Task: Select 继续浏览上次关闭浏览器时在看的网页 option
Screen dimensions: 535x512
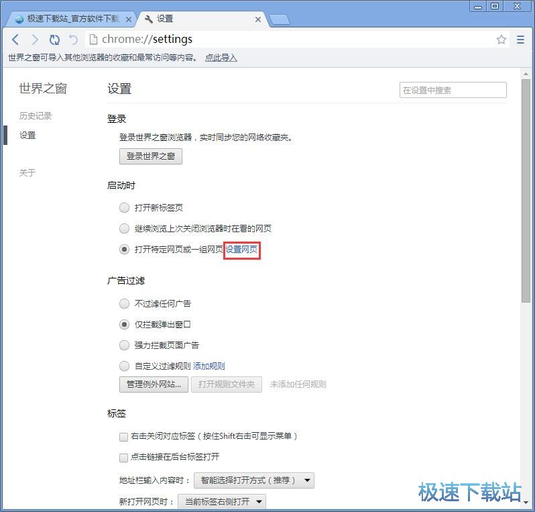Action: click(124, 229)
